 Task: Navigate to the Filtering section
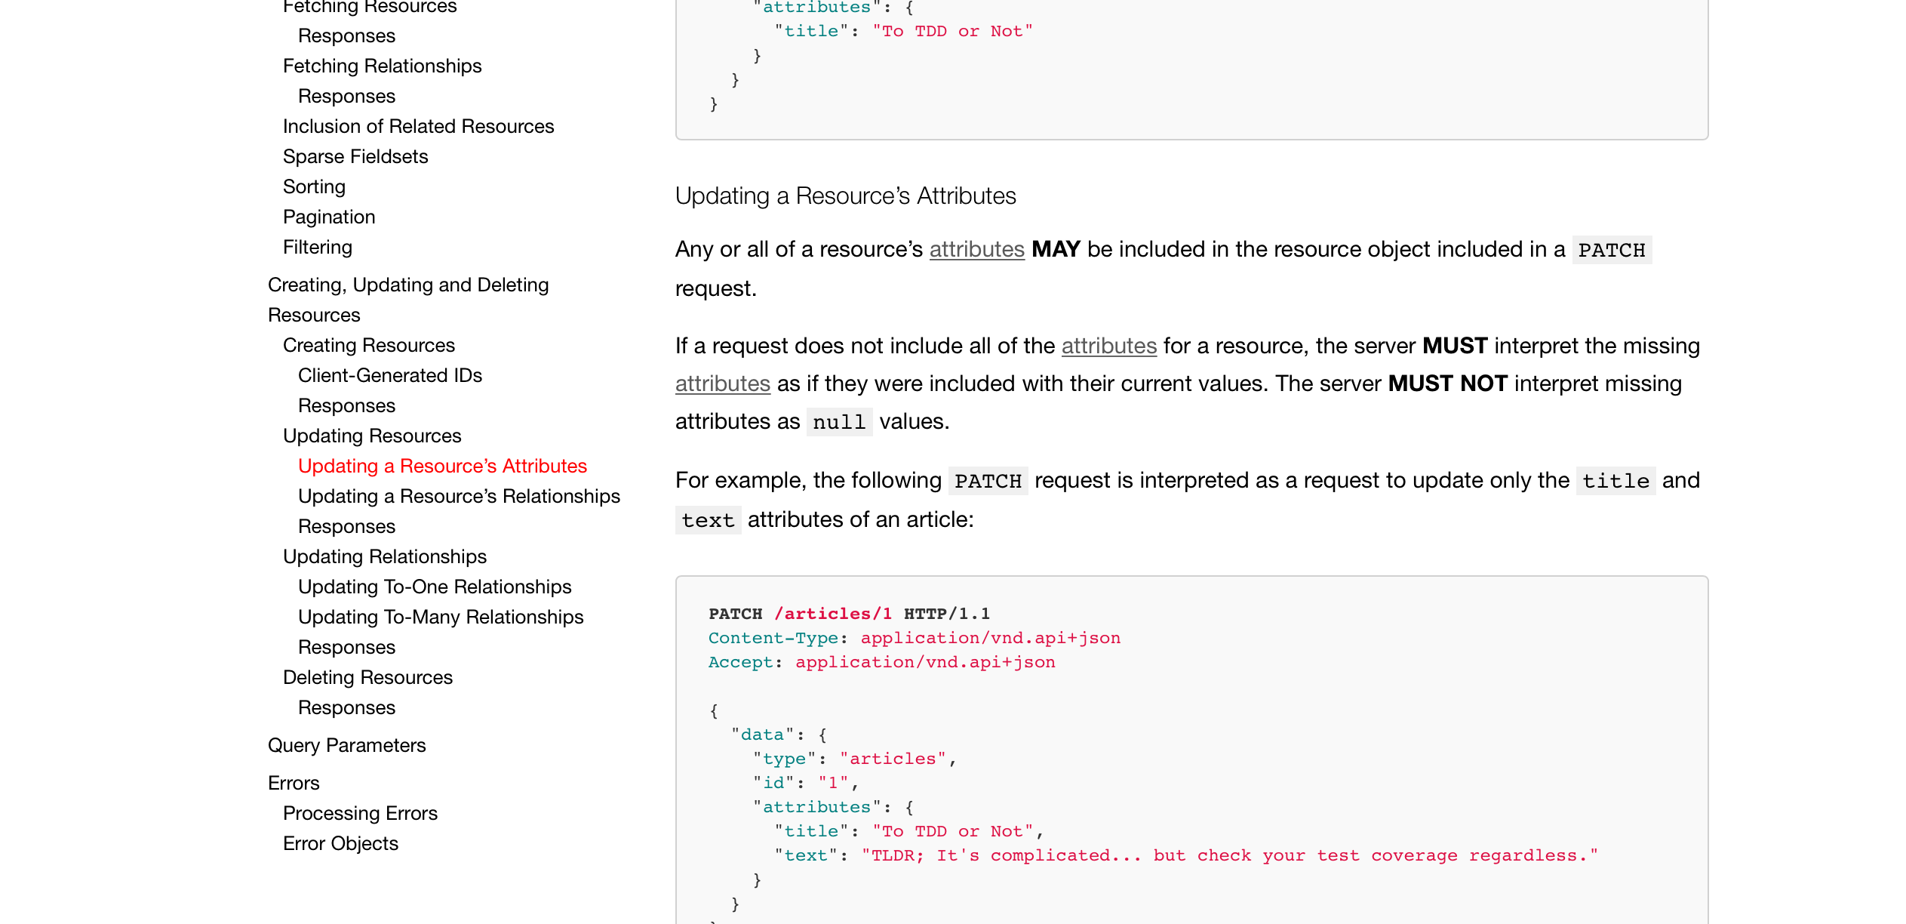click(318, 247)
